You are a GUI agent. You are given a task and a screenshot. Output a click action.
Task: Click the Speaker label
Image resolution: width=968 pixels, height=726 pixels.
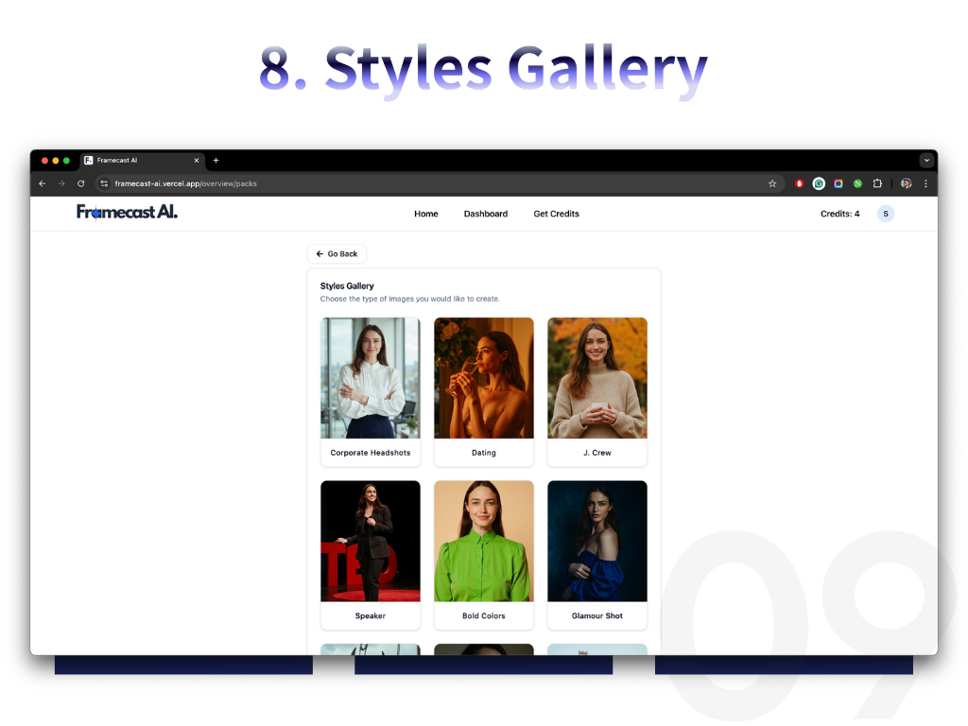pyautogui.click(x=371, y=615)
